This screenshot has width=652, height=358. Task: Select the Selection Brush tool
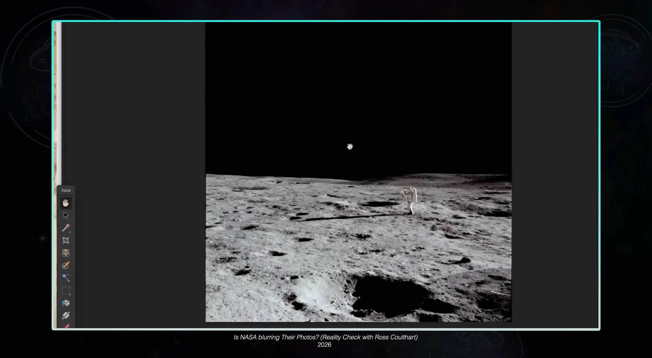click(x=65, y=266)
